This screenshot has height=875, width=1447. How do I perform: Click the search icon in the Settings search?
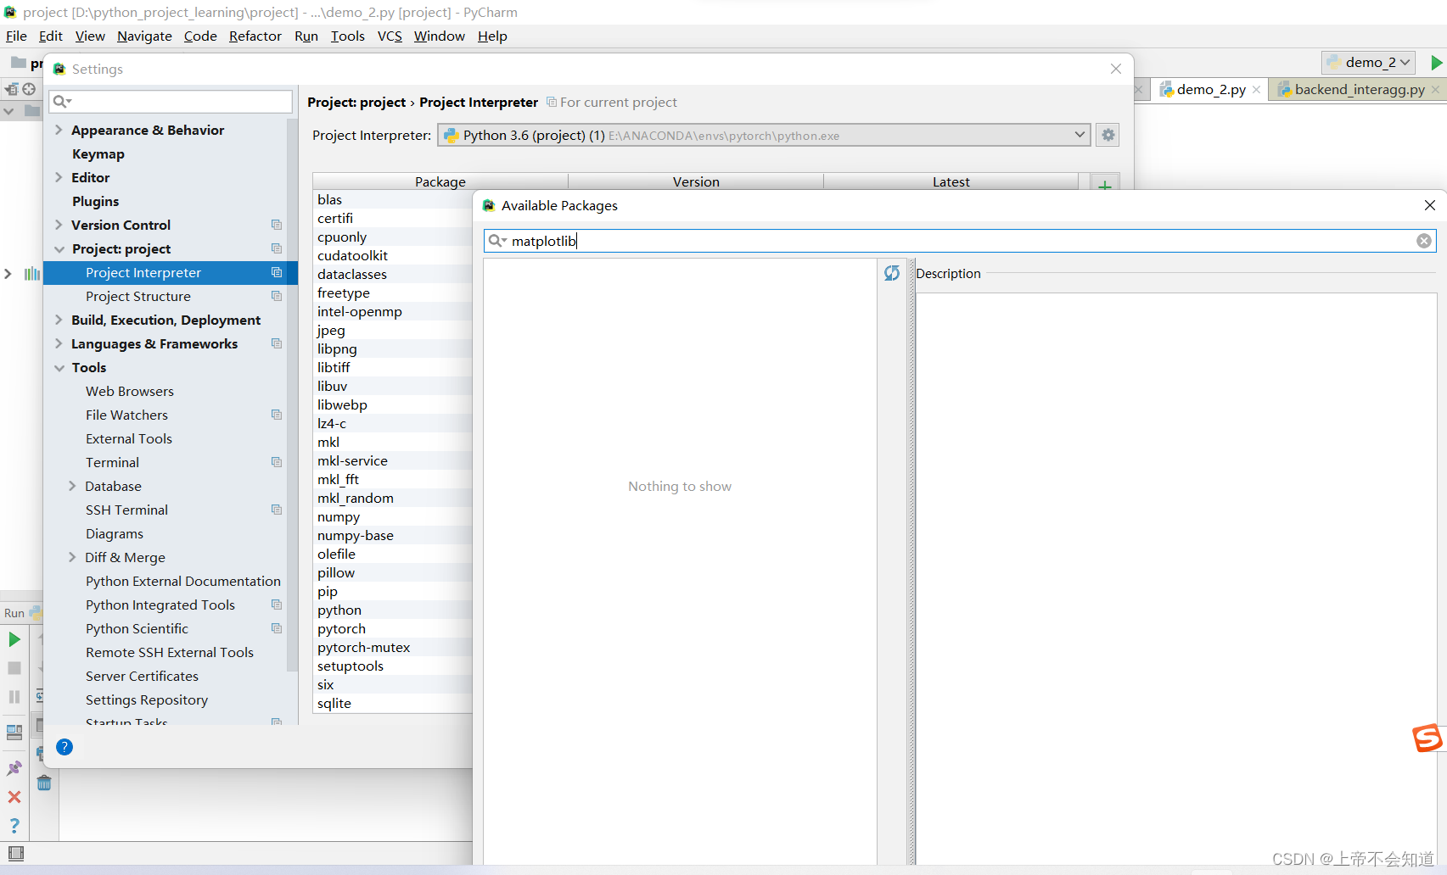pyautogui.click(x=62, y=102)
